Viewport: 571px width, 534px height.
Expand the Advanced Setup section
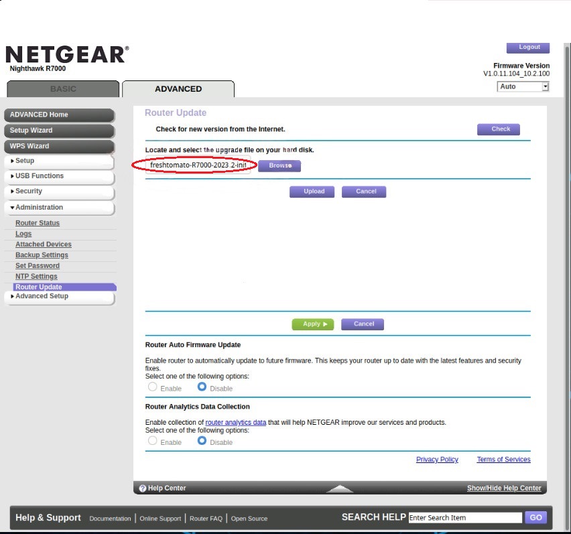[59, 297]
